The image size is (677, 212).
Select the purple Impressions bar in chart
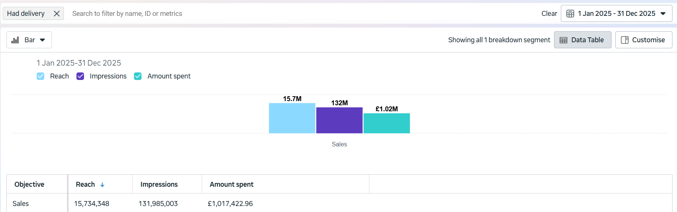click(x=339, y=120)
